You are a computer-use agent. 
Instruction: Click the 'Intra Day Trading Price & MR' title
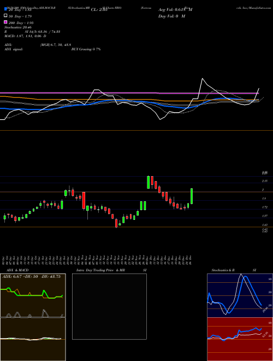100,270
